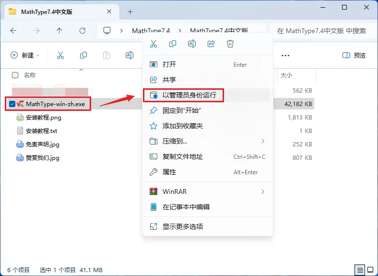
Task: Toggle the 预览 preview pane
Action: (354, 55)
